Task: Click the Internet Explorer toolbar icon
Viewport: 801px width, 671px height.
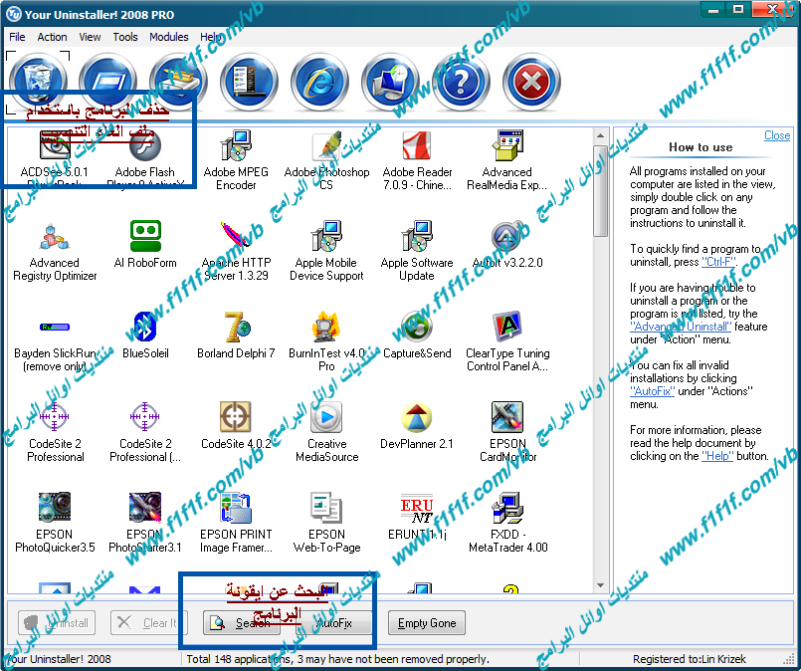Action: [319, 82]
